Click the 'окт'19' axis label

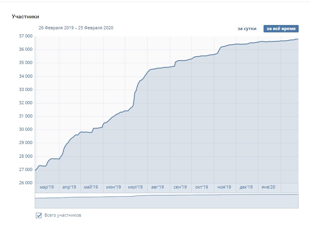point(202,187)
